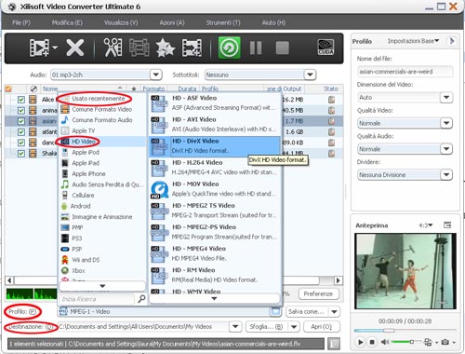465x354 pixels.
Task: Open Qualità Audio dropdown
Action: [x=446, y=149]
